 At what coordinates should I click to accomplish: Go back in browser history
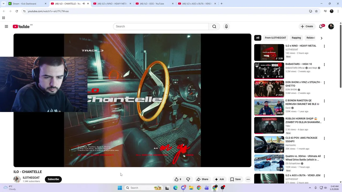coord(4,11)
